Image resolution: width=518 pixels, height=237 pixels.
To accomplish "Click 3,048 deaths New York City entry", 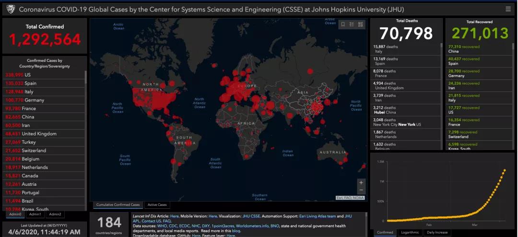I will [405, 122].
